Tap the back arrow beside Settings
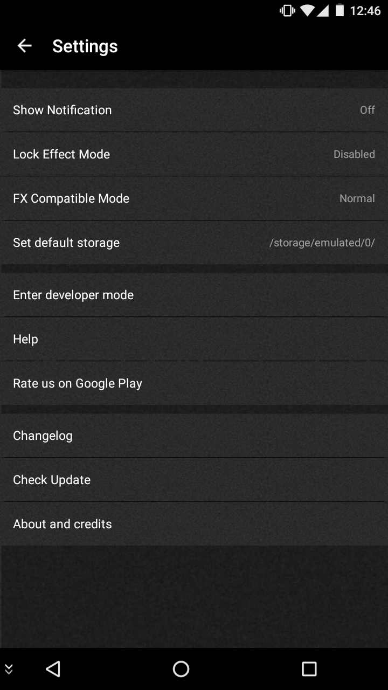 [25, 46]
